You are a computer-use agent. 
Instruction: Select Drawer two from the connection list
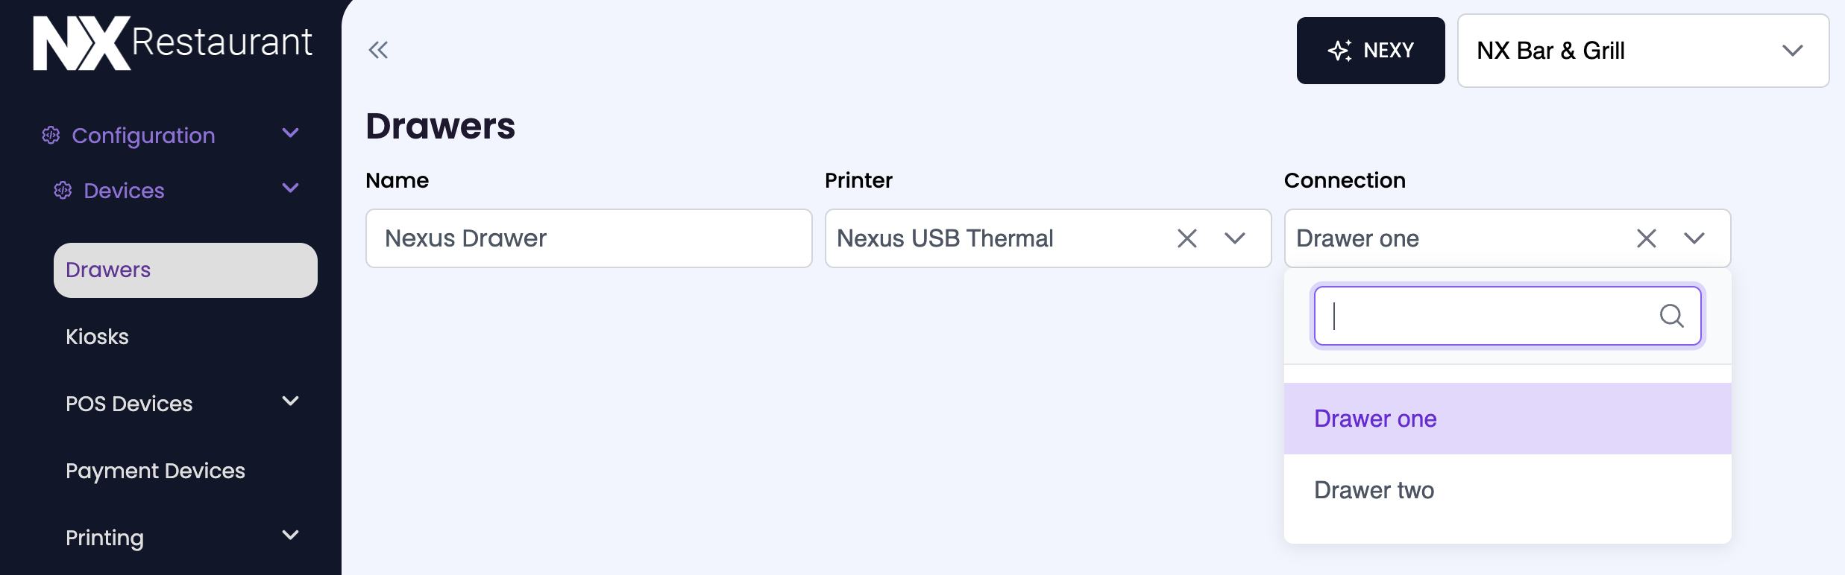pos(1374,489)
